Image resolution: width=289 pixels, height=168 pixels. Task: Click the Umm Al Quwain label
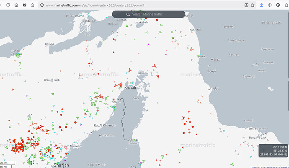[x=72, y=146]
